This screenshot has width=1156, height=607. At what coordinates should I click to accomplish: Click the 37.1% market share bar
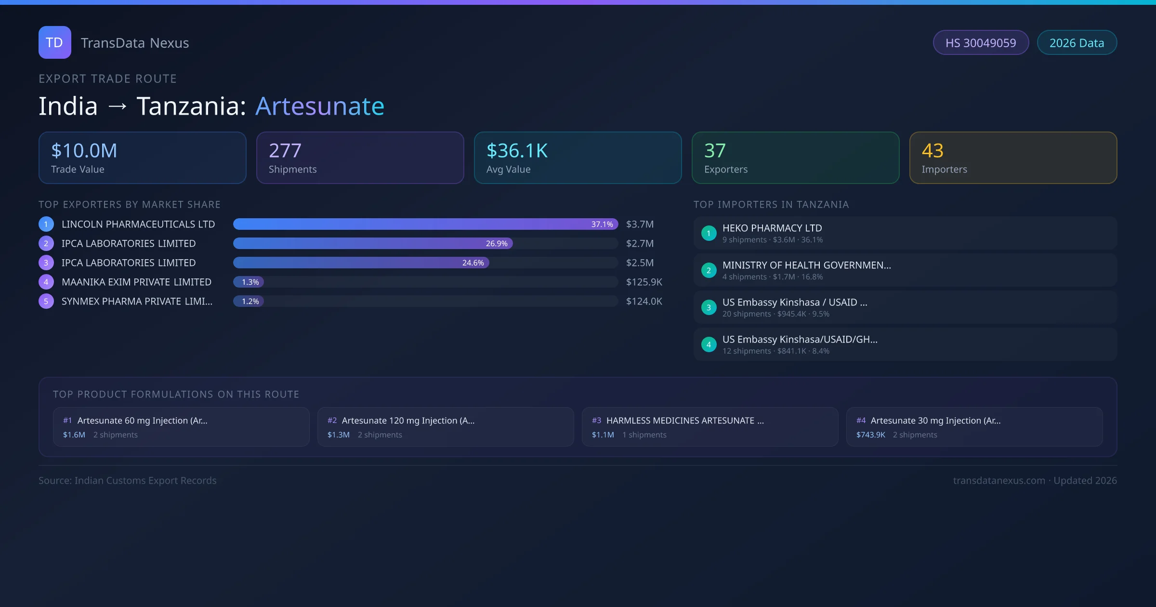point(425,224)
